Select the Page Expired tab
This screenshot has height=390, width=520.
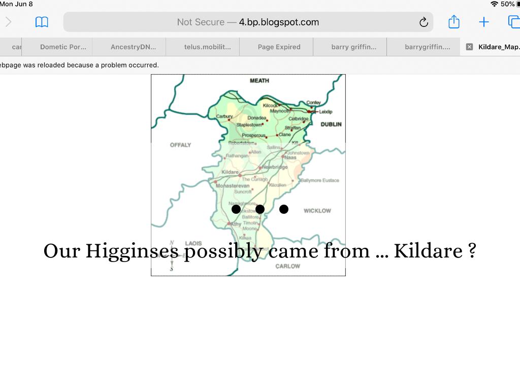tap(279, 47)
